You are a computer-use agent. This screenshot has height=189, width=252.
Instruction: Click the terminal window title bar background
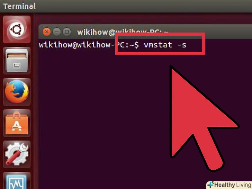pos(225,32)
